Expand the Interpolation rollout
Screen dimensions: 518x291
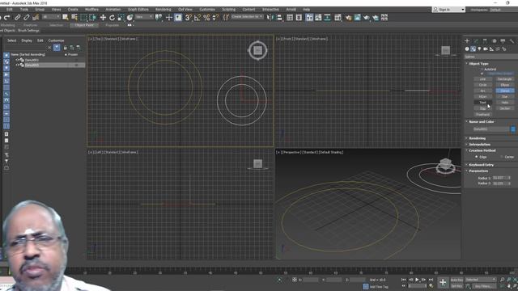pos(479,144)
